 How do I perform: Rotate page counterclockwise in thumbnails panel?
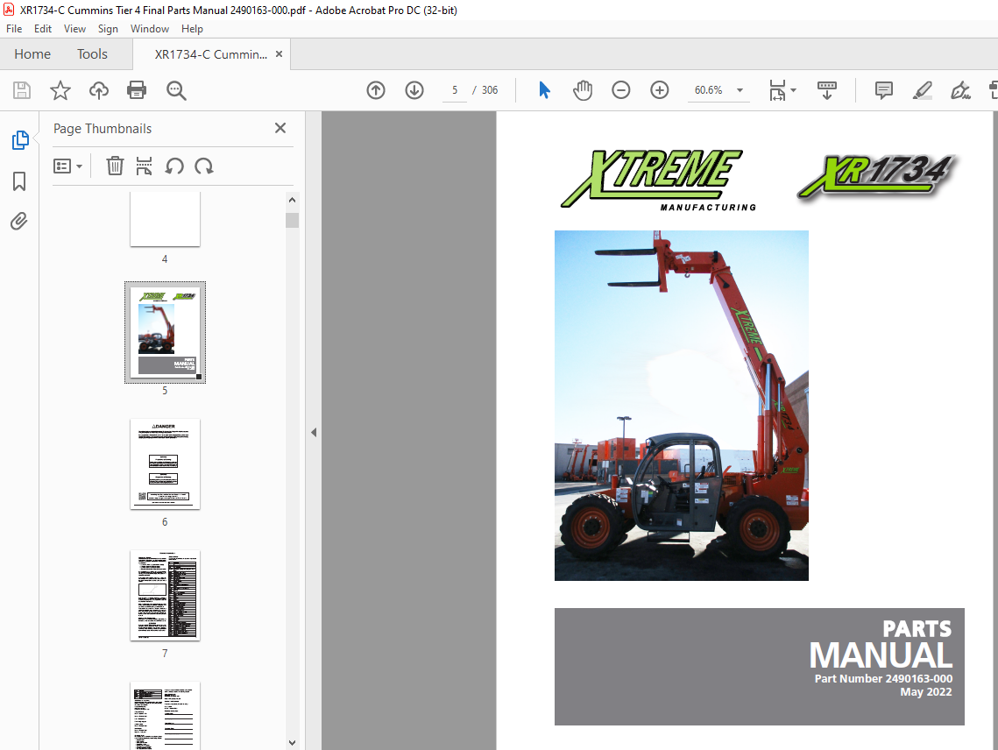pos(174,166)
